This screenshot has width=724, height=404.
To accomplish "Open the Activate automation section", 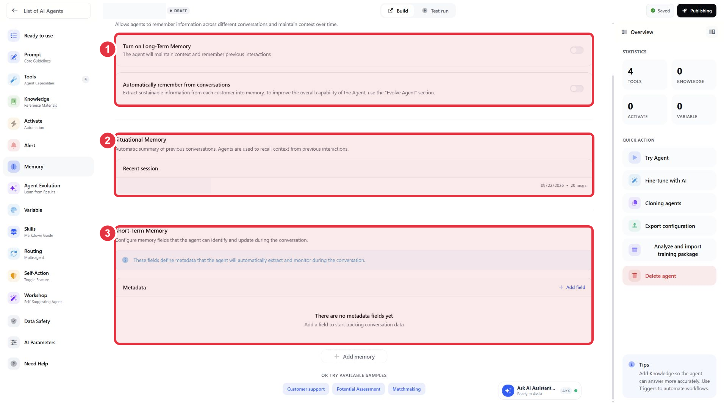I will click(48, 124).
